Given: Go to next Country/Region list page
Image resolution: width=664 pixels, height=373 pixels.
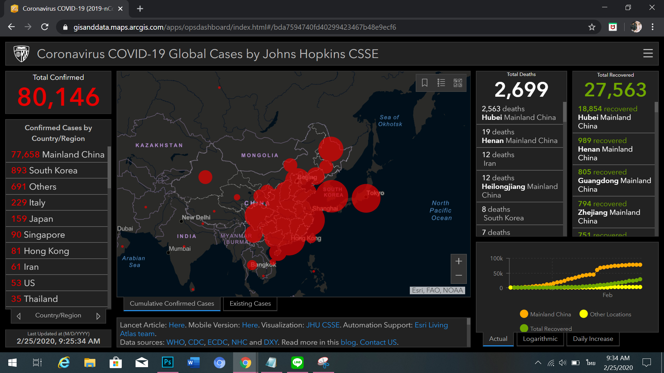Looking at the screenshot, I should click(x=98, y=316).
